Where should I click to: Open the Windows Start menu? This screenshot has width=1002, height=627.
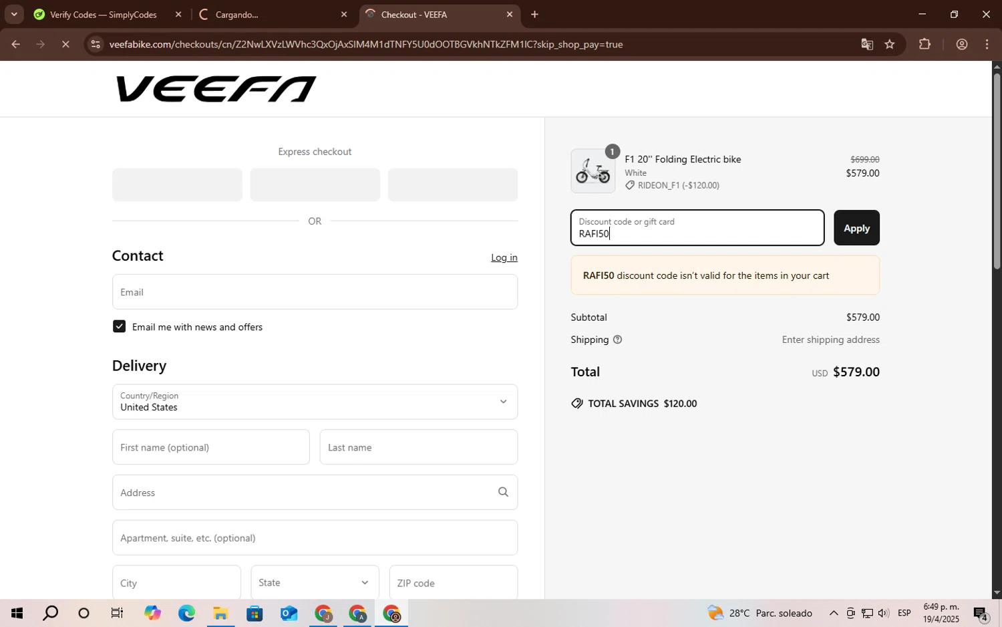click(16, 613)
